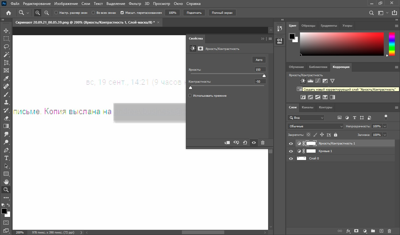Select the Eyedropper tool
This screenshot has height=235, width=400.
pos(6,78)
